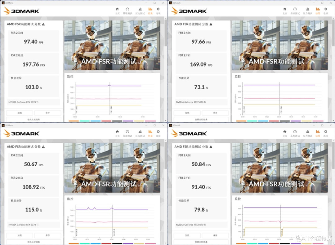Click 加载 load button in 91.40 FPS window
The width and height of the screenshot is (335, 245).
tap(187, 235)
